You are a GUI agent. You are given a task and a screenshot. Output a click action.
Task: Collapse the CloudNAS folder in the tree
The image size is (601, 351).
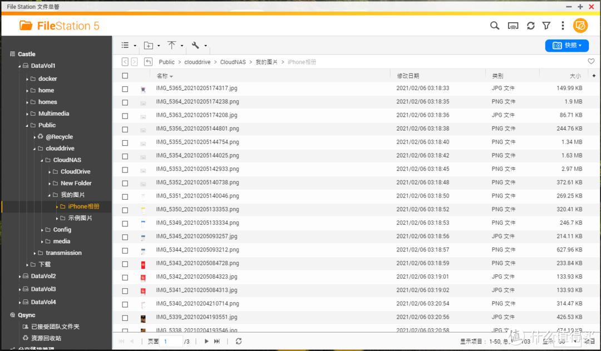pyautogui.click(x=41, y=160)
